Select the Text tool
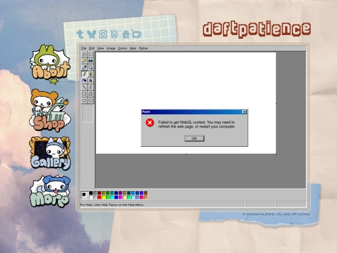 click(x=90, y=81)
